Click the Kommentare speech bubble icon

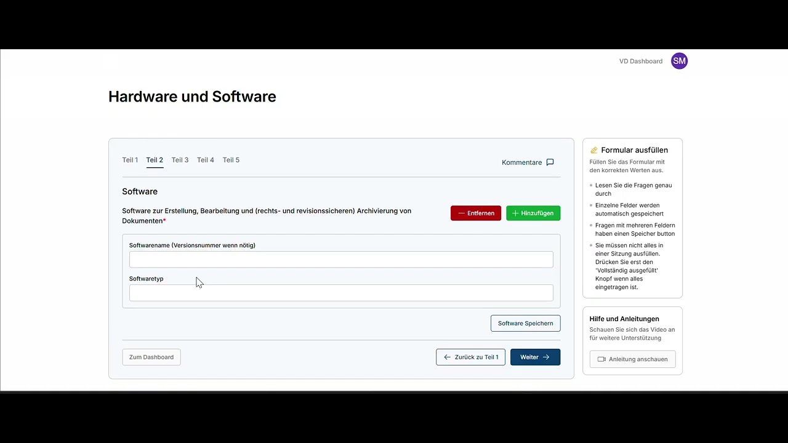[x=550, y=162]
